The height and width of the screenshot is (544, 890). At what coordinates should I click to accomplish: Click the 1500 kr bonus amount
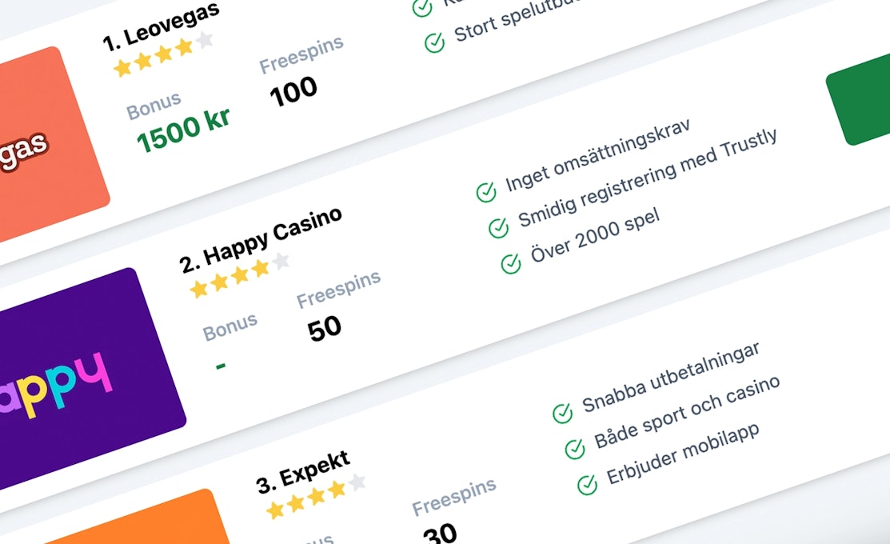(183, 131)
